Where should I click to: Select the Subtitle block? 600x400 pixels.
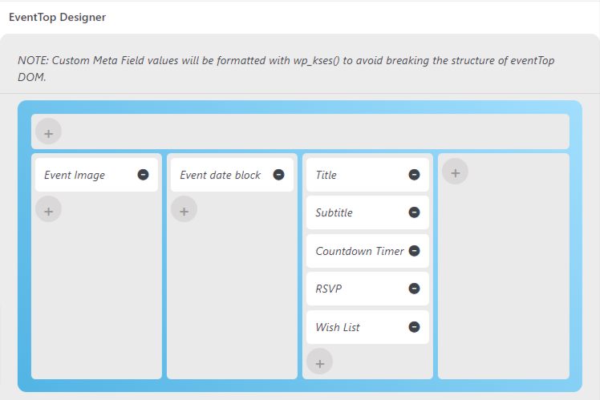coord(367,212)
